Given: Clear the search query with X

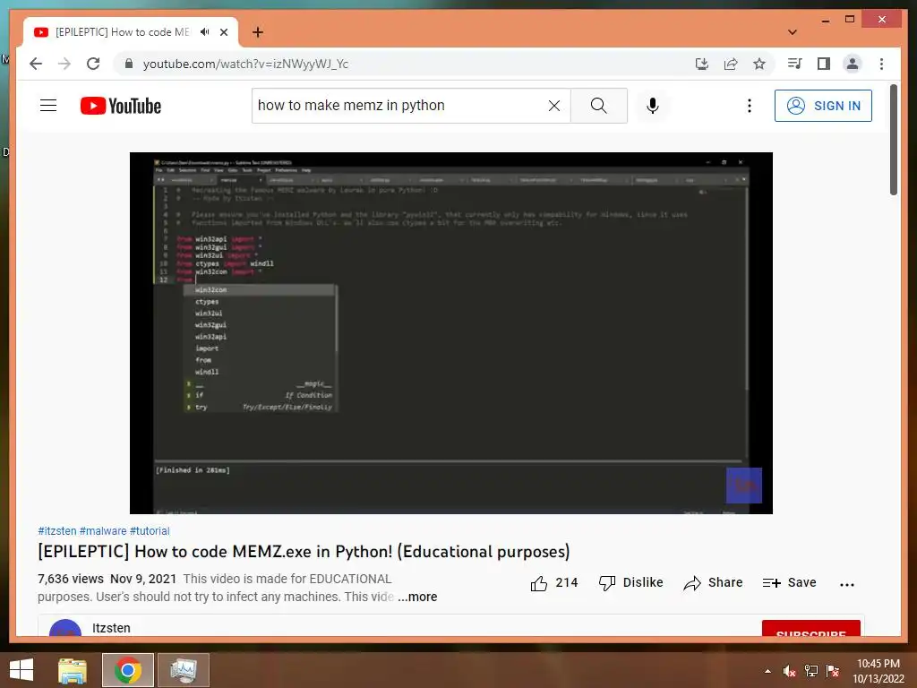Looking at the screenshot, I should point(553,106).
